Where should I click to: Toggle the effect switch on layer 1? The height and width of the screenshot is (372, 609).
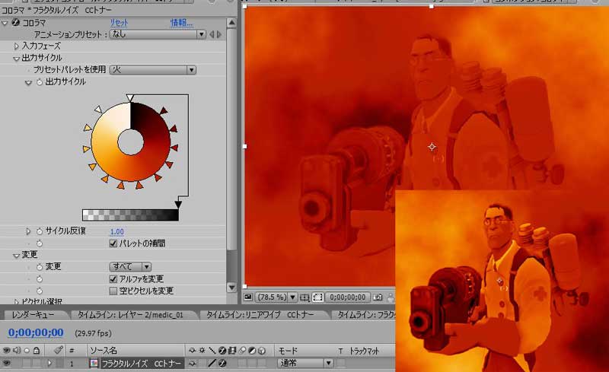222,364
